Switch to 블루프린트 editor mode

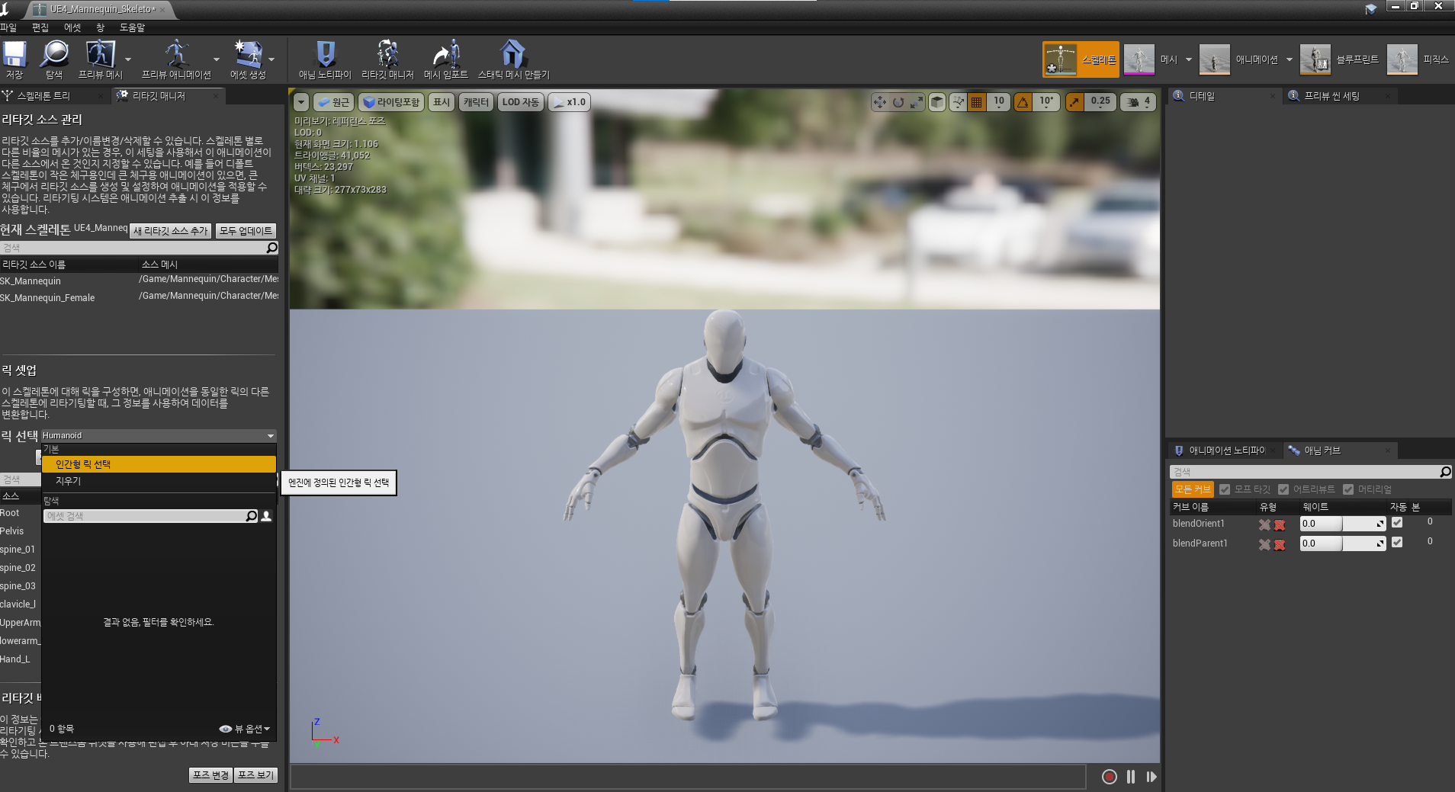coord(1340,59)
